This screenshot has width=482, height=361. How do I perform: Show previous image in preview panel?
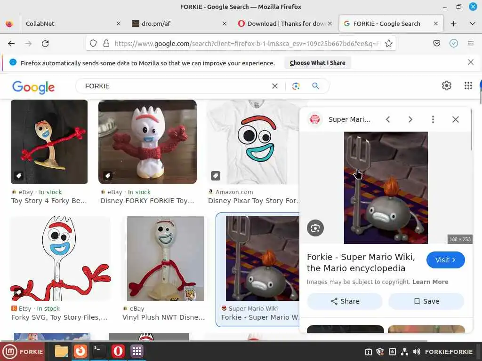pos(388,119)
